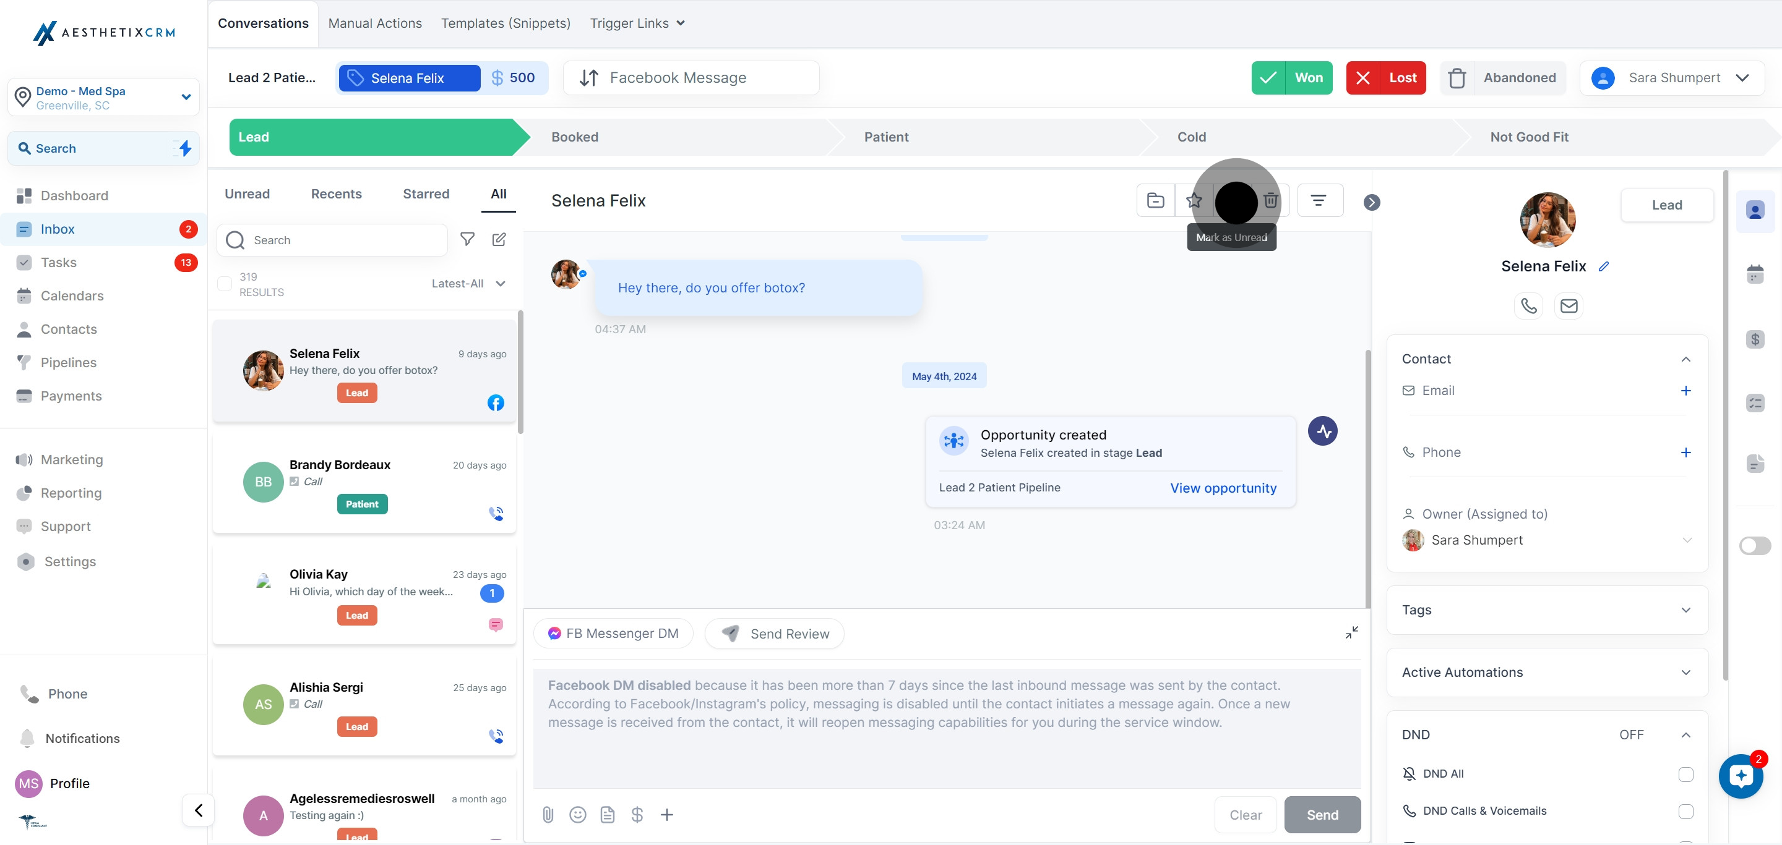
Task: Click the attachment paperclip icon
Action: tap(548, 815)
